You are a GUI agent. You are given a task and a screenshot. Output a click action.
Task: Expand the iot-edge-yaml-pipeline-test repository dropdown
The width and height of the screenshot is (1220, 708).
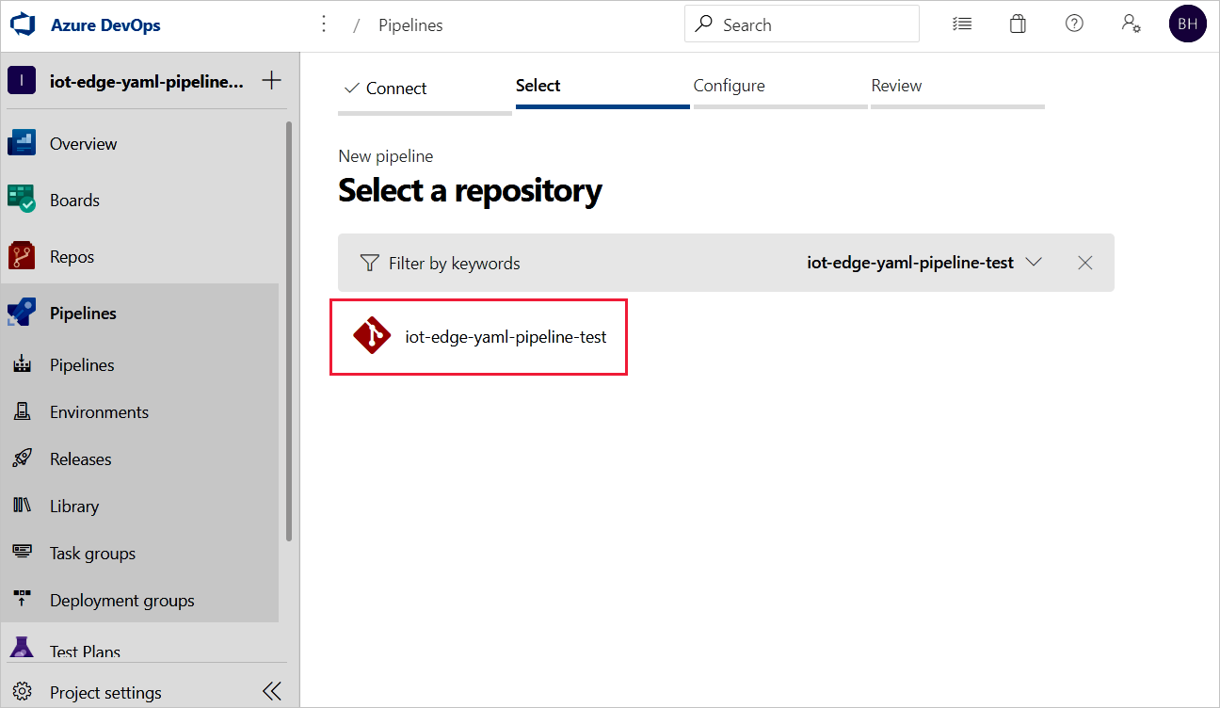pyautogui.click(x=1034, y=263)
